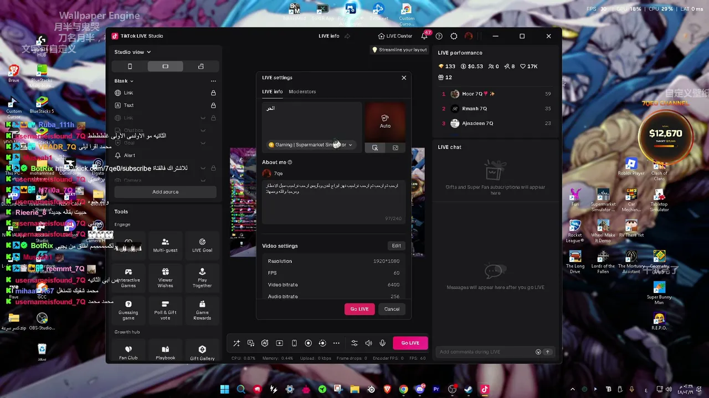Click the profile avatar in title bar
This screenshot has height=398, width=709.
(469, 36)
